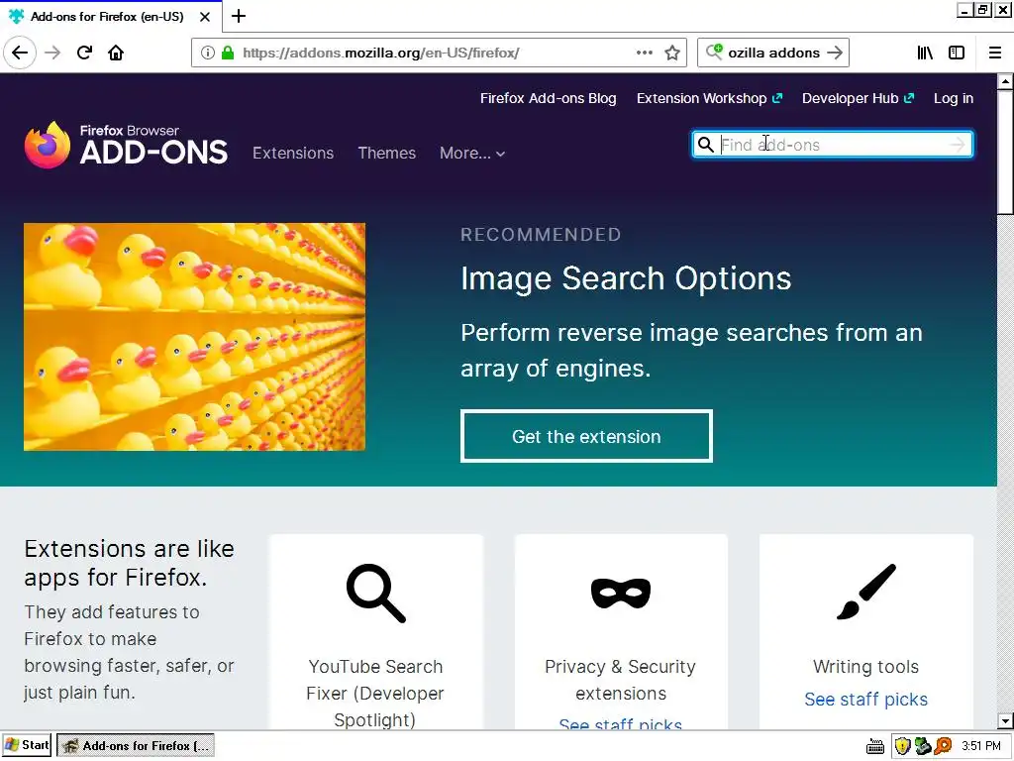Expand the More... dropdown menu
The width and height of the screenshot is (1014, 761).
point(472,154)
